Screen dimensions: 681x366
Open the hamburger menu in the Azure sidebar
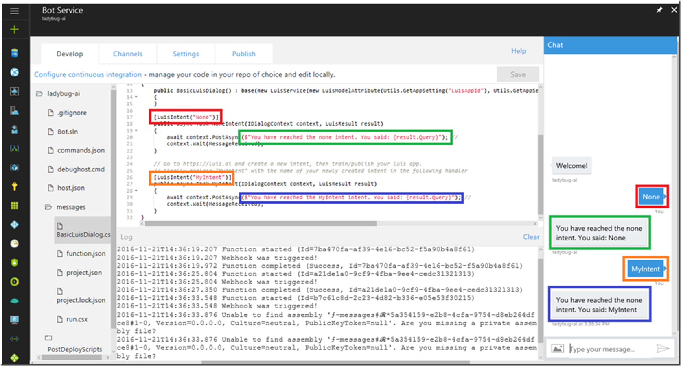pyautogui.click(x=14, y=11)
